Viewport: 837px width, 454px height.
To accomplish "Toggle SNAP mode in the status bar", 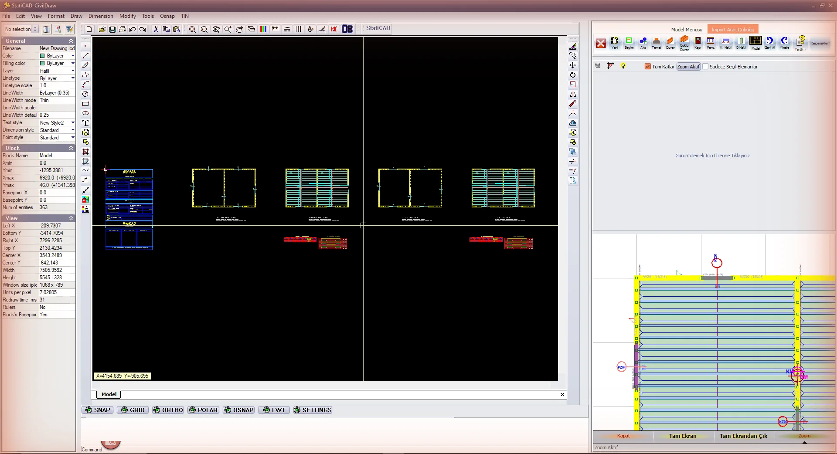I will (98, 410).
